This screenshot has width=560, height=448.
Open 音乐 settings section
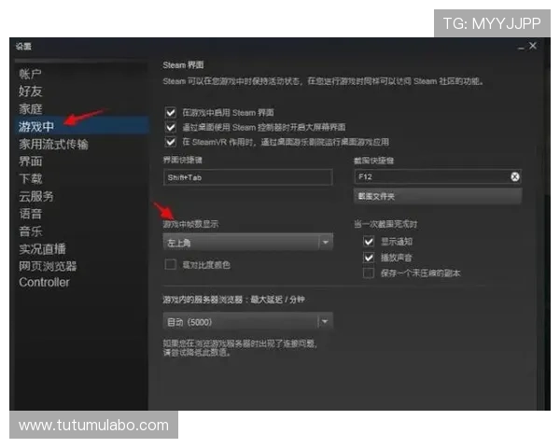click(31, 231)
